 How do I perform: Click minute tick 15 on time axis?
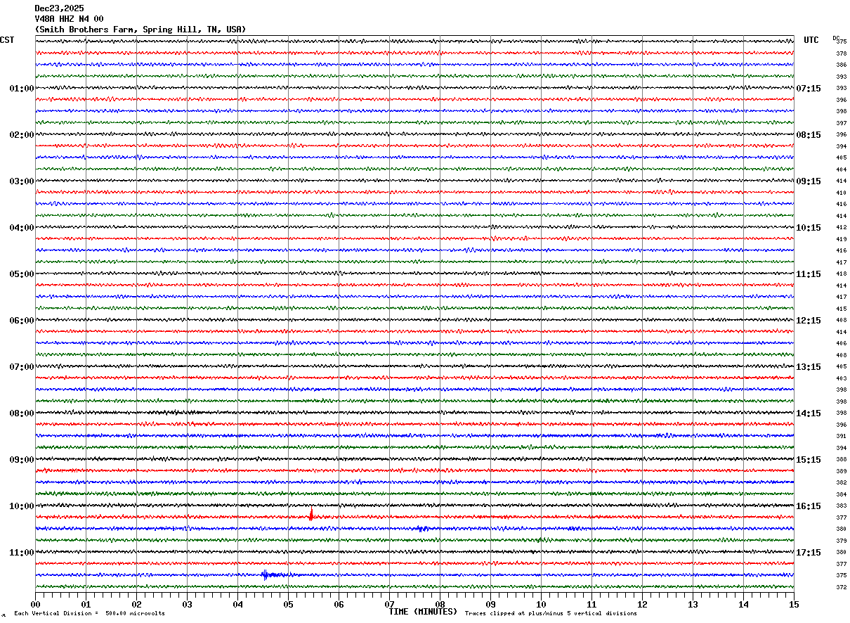coord(794,604)
